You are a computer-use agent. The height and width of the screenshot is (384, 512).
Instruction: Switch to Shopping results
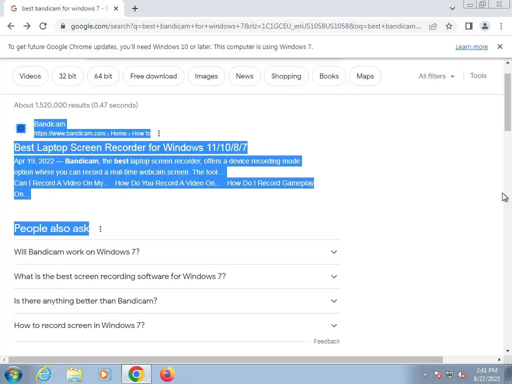coord(286,76)
